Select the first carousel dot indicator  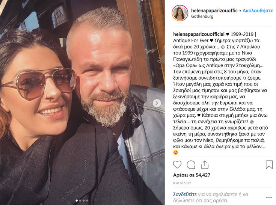tap(77, 200)
